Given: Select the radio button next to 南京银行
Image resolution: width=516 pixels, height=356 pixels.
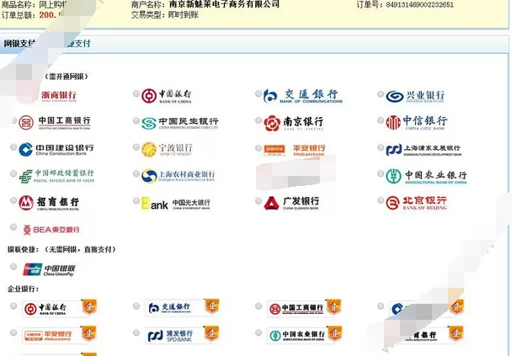Looking at the screenshot, I should tap(258, 120).
